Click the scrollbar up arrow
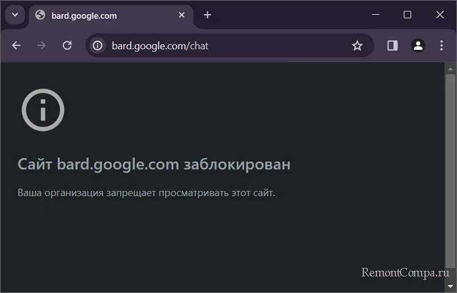The height and width of the screenshot is (293, 457). click(x=450, y=68)
